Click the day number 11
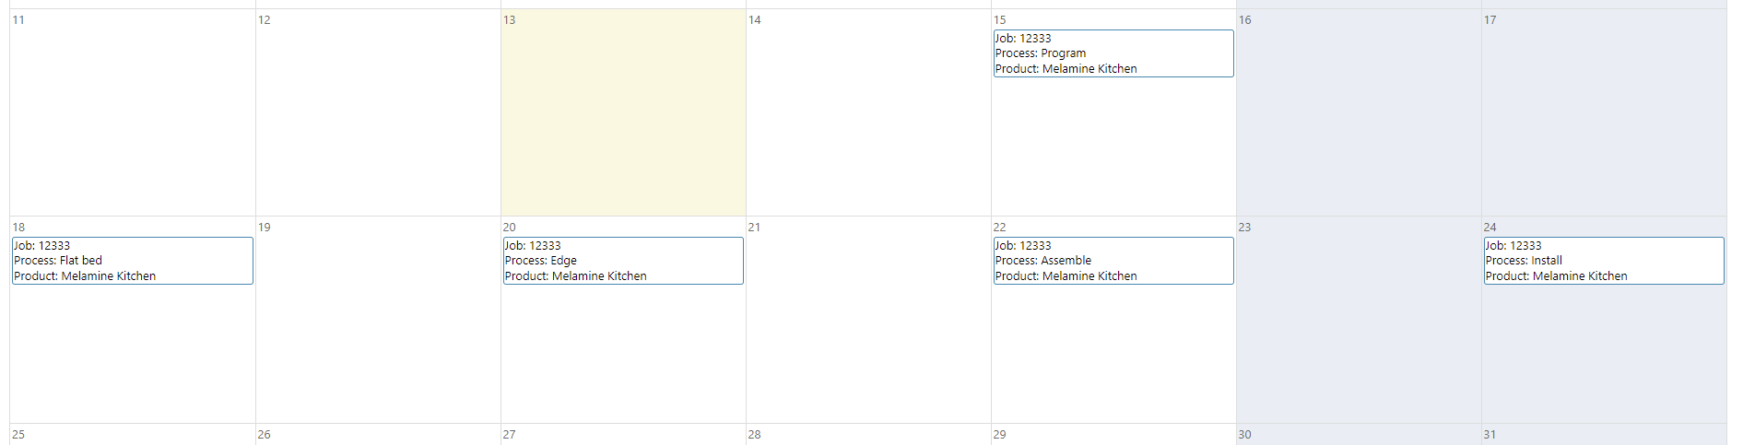This screenshot has width=1743, height=445. 18,20
